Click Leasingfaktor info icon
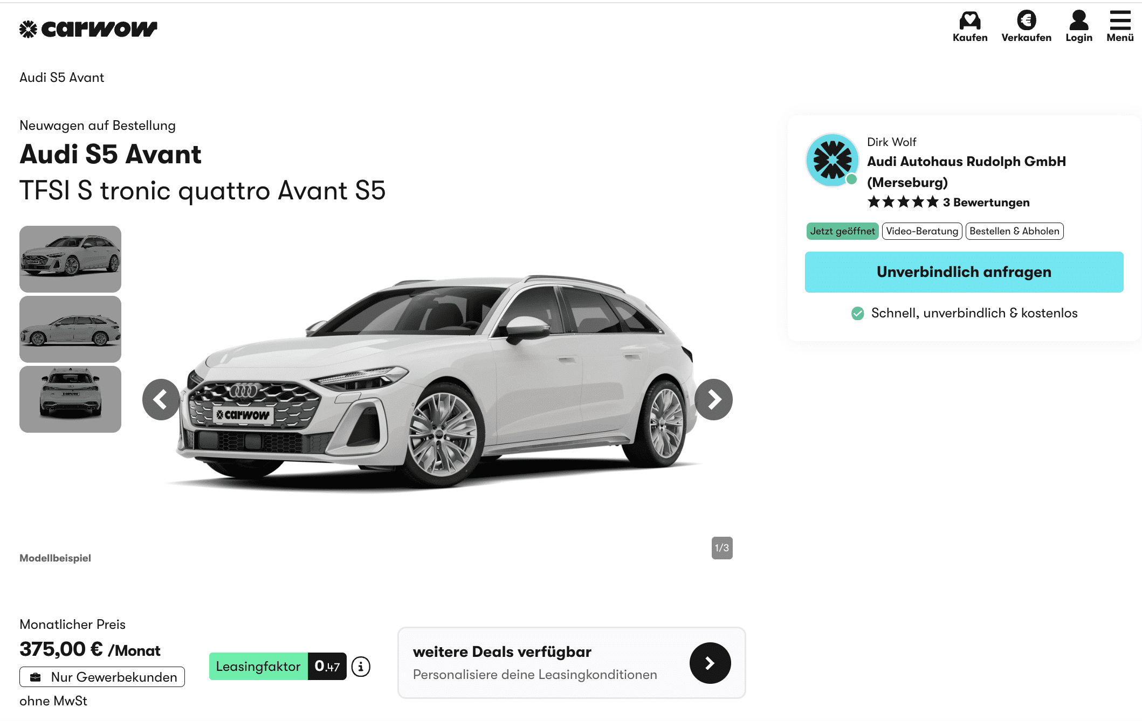Screen dimensions: 1142x721 click(x=361, y=667)
